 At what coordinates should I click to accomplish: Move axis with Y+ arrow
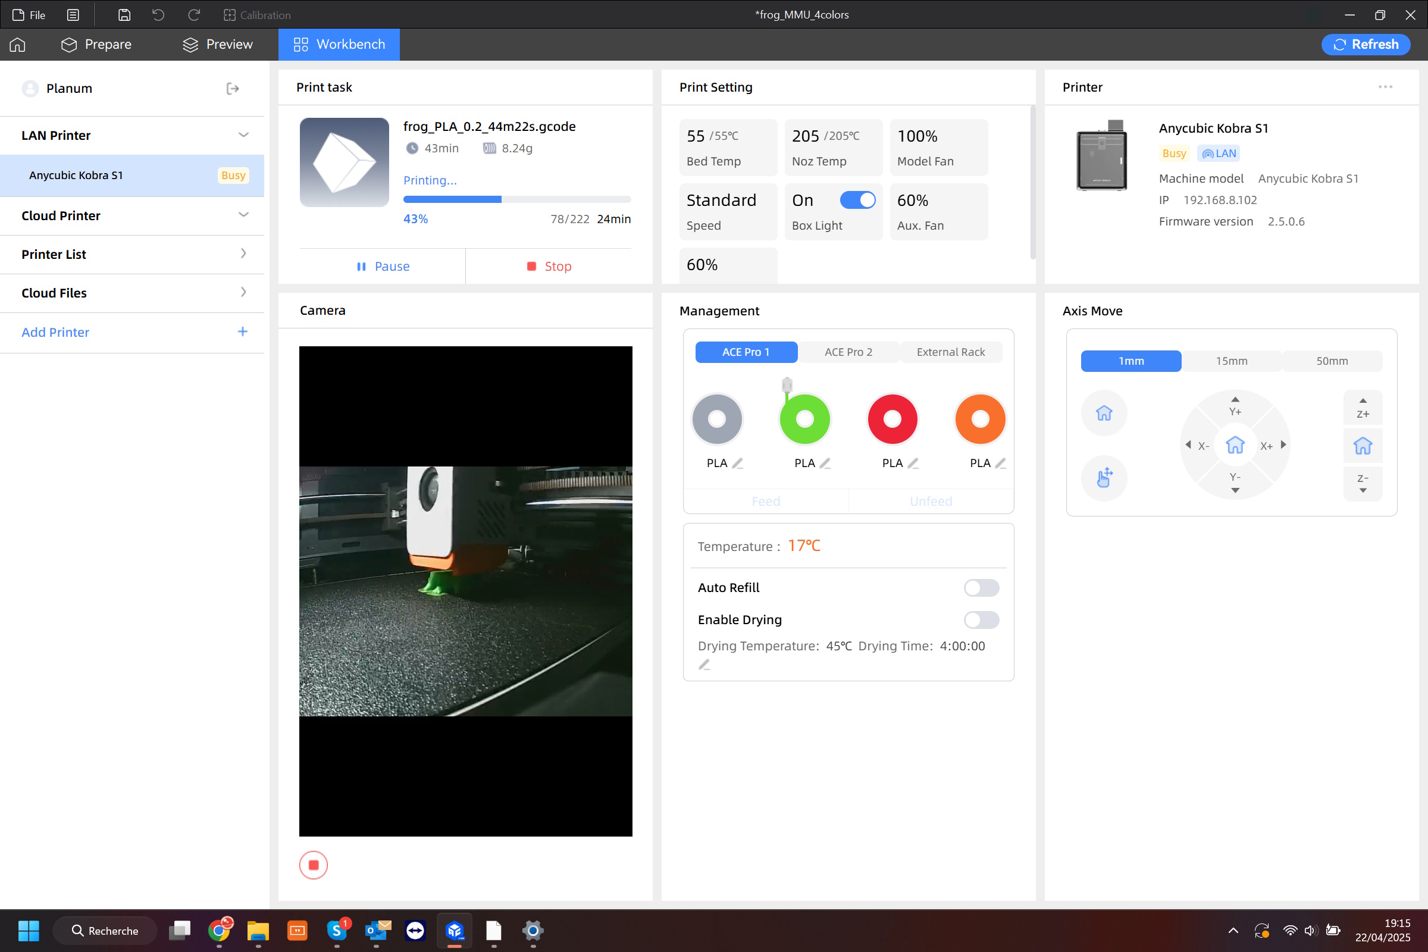point(1235,406)
